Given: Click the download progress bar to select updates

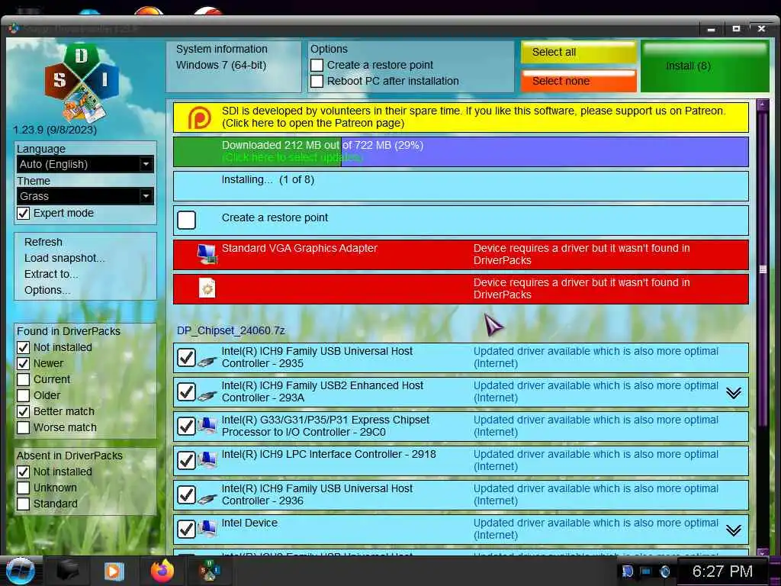Looking at the screenshot, I should pos(461,152).
